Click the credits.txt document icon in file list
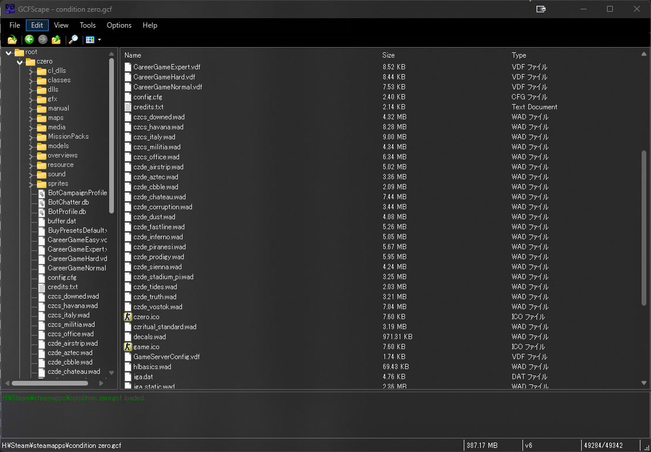Image resolution: width=651 pixels, height=452 pixels. click(128, 107)
